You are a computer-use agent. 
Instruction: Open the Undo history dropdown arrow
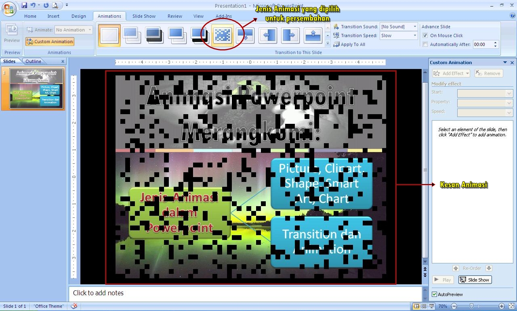point(39,5)
